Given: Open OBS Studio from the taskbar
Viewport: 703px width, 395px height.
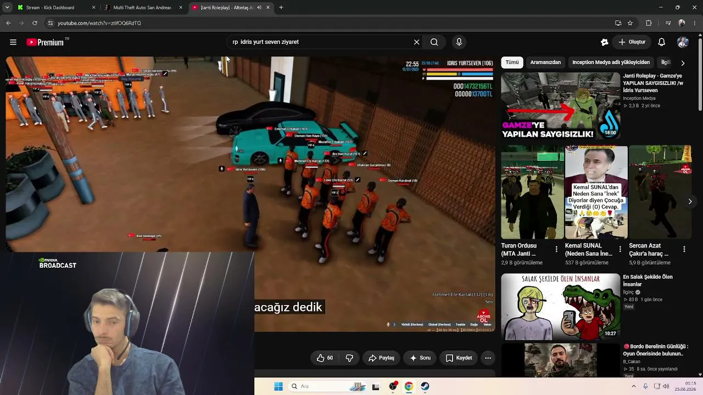Looking at the screenshot, I should [x=393, y=387].
